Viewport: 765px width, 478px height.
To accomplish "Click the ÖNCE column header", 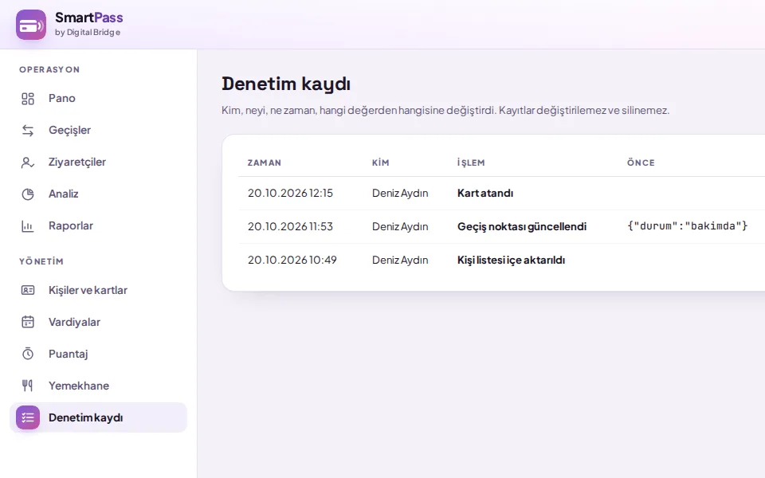I will 641,163.
